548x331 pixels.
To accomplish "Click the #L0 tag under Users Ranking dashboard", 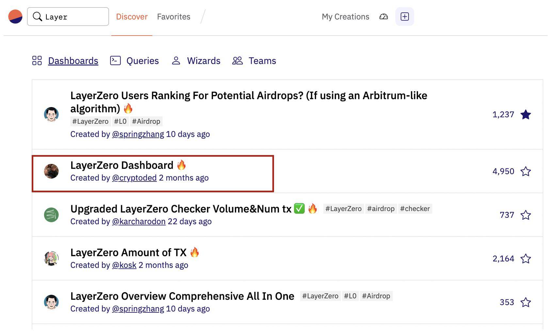I will pyautogui.click(x=120, y=121).
